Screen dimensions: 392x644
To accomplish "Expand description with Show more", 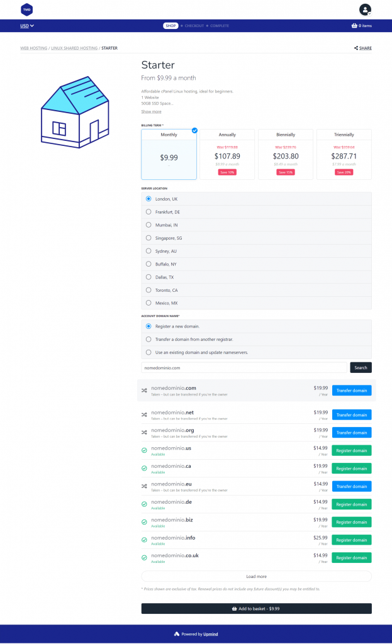I will click(x=151, y=111).
